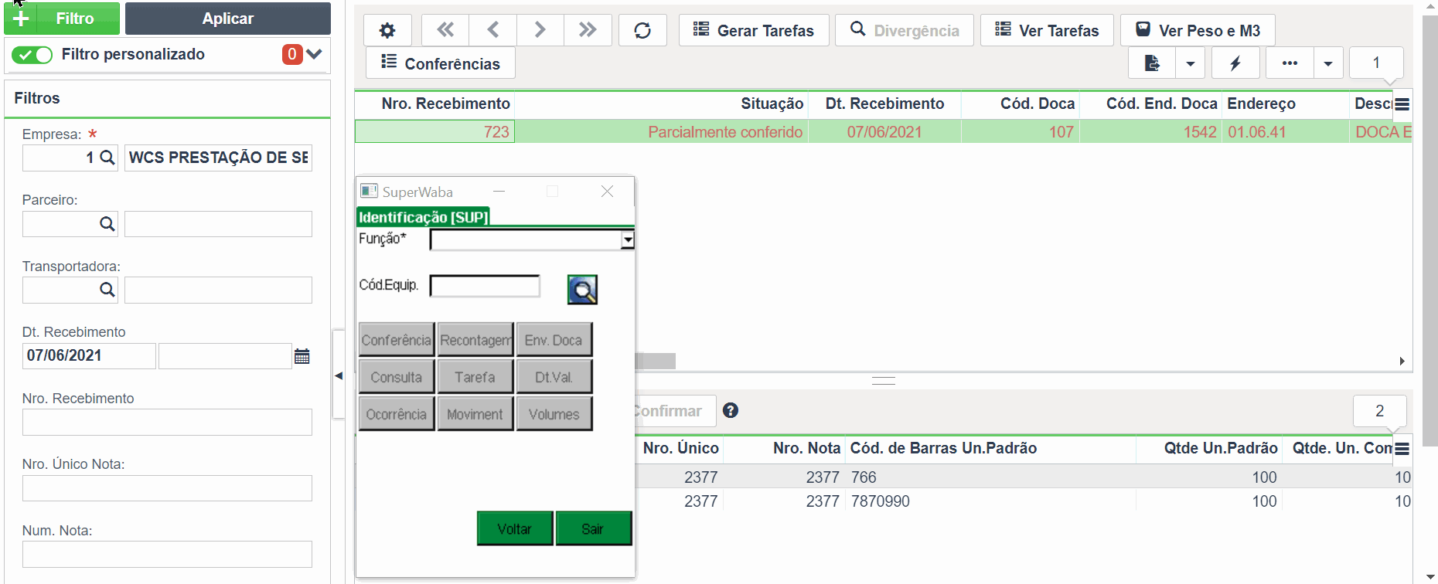Toggle the Filtro personalizado switch
Image resolution: width=1438 pixels, height=584 pixels.
tap(32, 55)
